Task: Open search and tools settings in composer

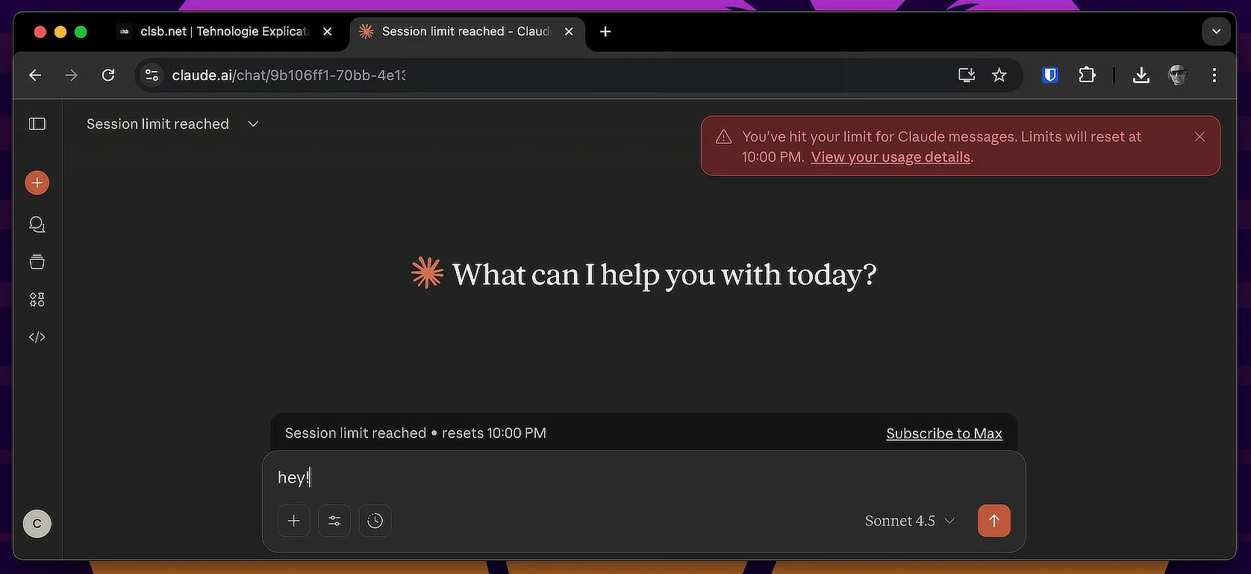Action: (x=334, y=521)
